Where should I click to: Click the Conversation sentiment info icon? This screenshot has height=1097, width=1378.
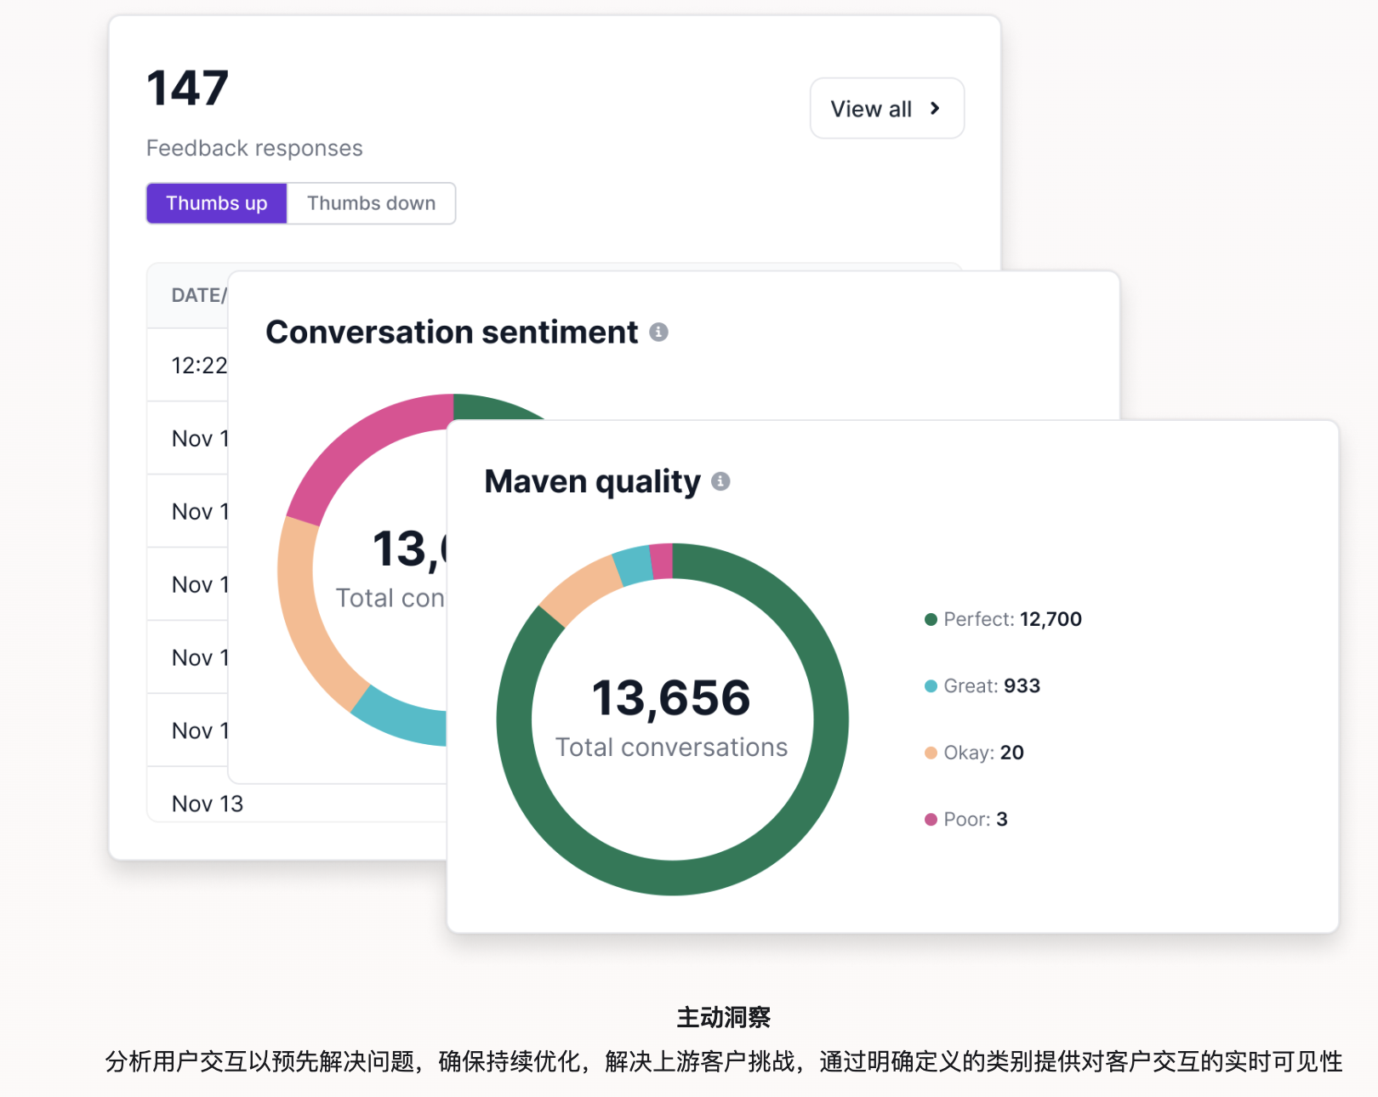click(x=658, y=332)
